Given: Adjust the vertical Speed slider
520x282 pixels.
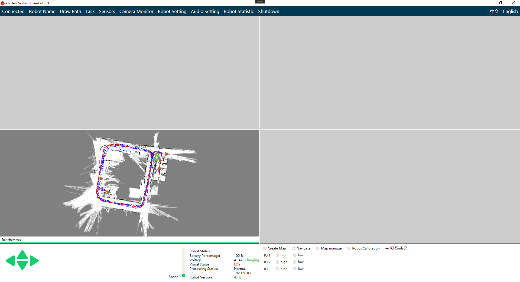Looking at the screenshot, I should click(183, 275).
